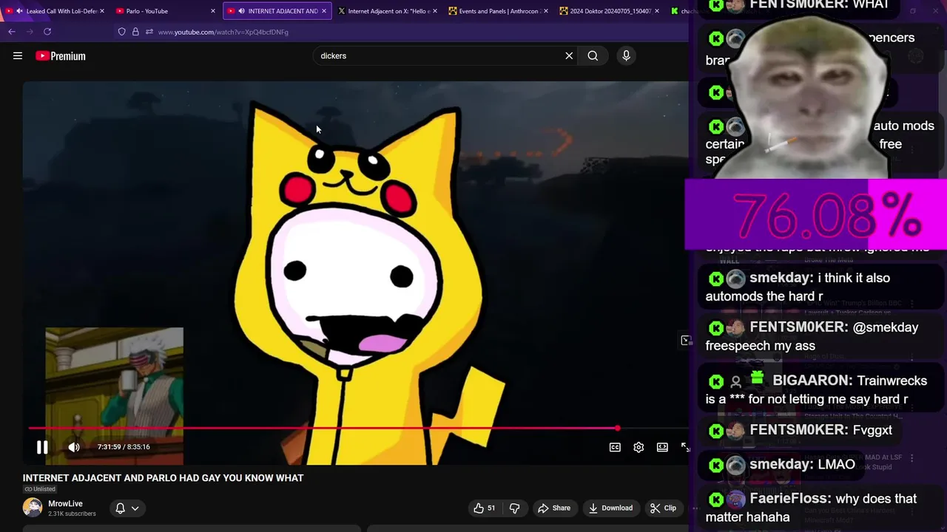Create a clip with the Clip button

[663, 508]
